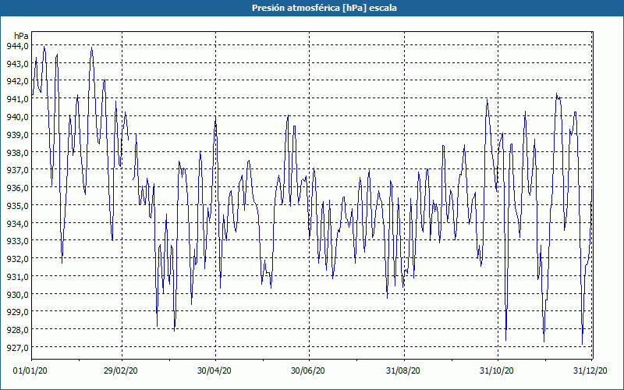This screenshot has width=624, height=390.
Task: Click the 935,0 pressure axis value
Action: [17, 206]
